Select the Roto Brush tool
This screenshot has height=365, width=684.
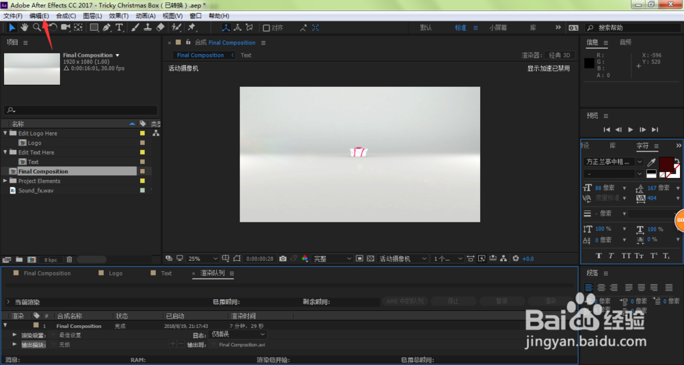click(x=176, y=27)
